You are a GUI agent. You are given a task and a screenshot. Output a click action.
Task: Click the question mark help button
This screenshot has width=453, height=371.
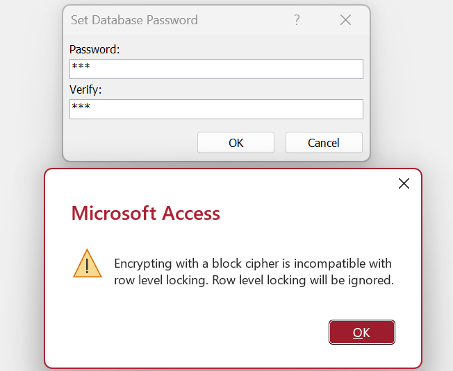[x=297, y=20]
